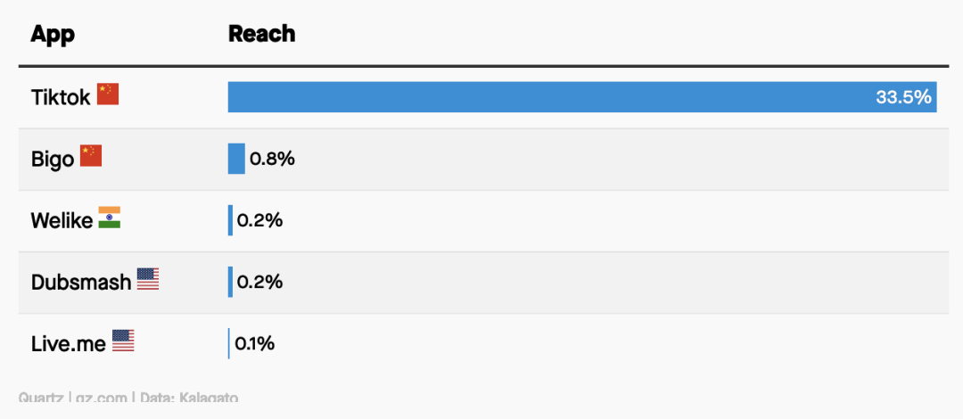
Task: Click the Welike reach bar
Action: [230, 220]
